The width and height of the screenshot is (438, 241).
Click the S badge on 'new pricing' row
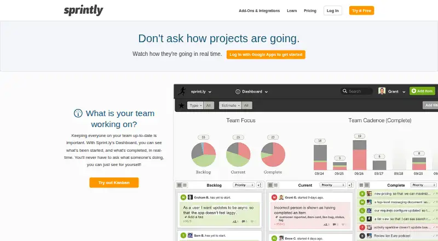pos(362,194)
